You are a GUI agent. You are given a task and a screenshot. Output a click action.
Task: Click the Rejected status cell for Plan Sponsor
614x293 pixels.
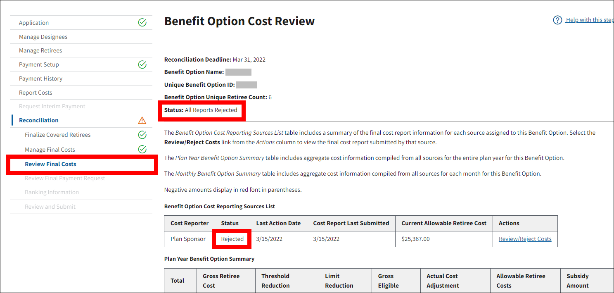(x=232, y=239)
